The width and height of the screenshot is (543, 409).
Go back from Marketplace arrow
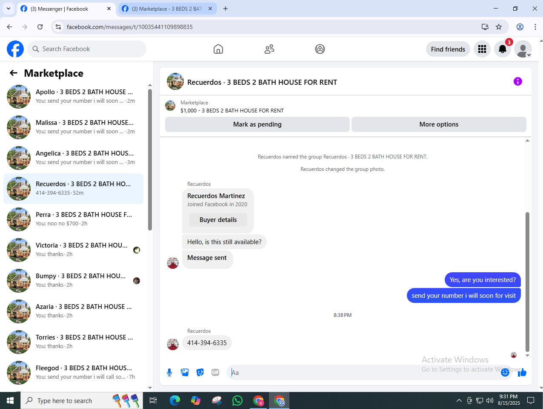tap(14, 73)
